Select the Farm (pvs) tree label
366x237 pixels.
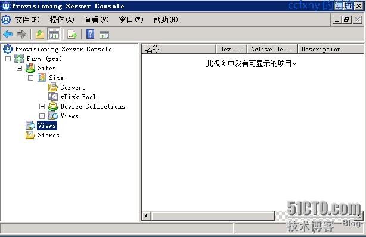44,59
